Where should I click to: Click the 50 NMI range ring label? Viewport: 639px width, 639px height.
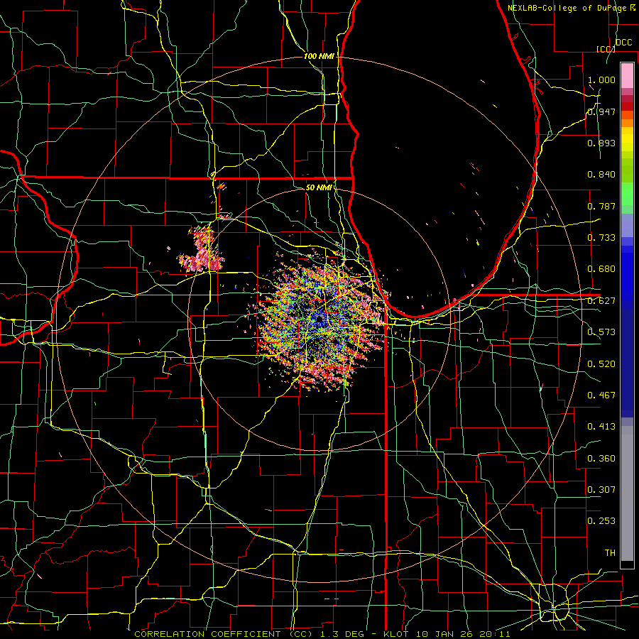[319, 187]
